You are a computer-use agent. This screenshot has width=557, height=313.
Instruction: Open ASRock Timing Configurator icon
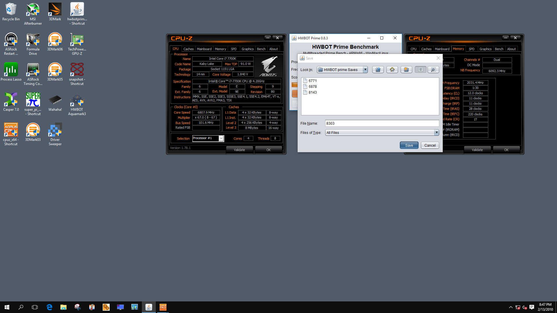point(33,74)
